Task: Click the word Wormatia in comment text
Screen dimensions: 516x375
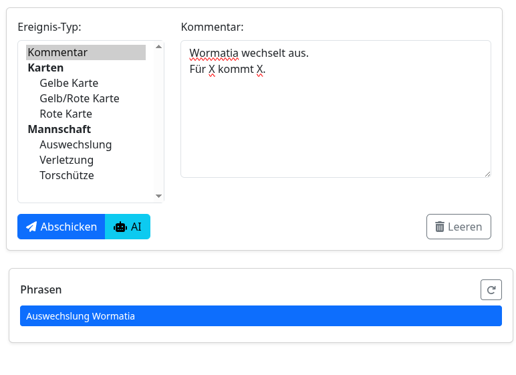Action: pos(214,53)
